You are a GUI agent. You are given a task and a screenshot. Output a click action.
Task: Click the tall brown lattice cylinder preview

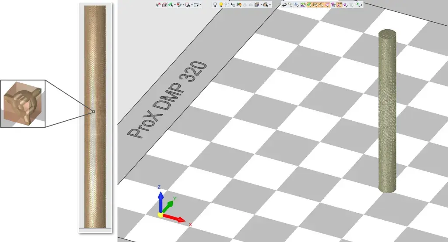point(95,117)
